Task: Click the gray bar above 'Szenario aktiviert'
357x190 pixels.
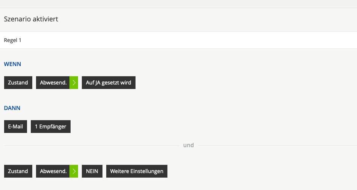Action: pos(178,4)
